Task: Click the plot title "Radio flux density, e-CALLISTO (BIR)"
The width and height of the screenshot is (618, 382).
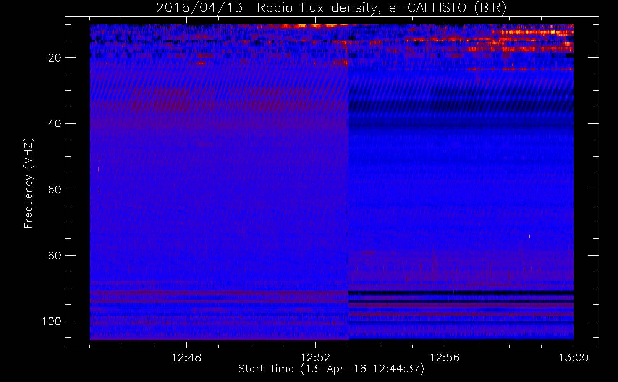Action: coord(381,8)
